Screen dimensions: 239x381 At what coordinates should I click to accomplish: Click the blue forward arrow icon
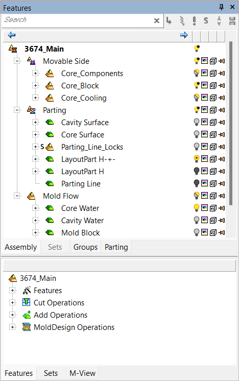(x=184, y=35)
